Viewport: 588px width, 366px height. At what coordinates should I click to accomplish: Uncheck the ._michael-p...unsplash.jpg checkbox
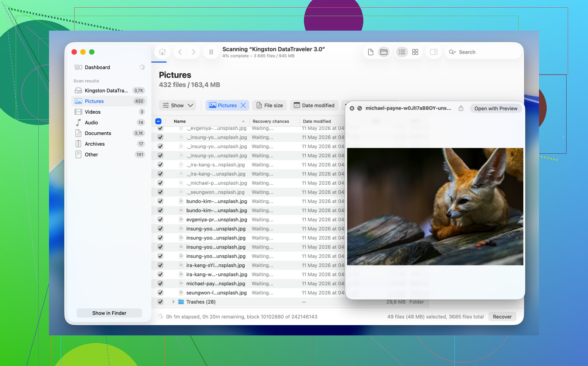tap(160, 183)
